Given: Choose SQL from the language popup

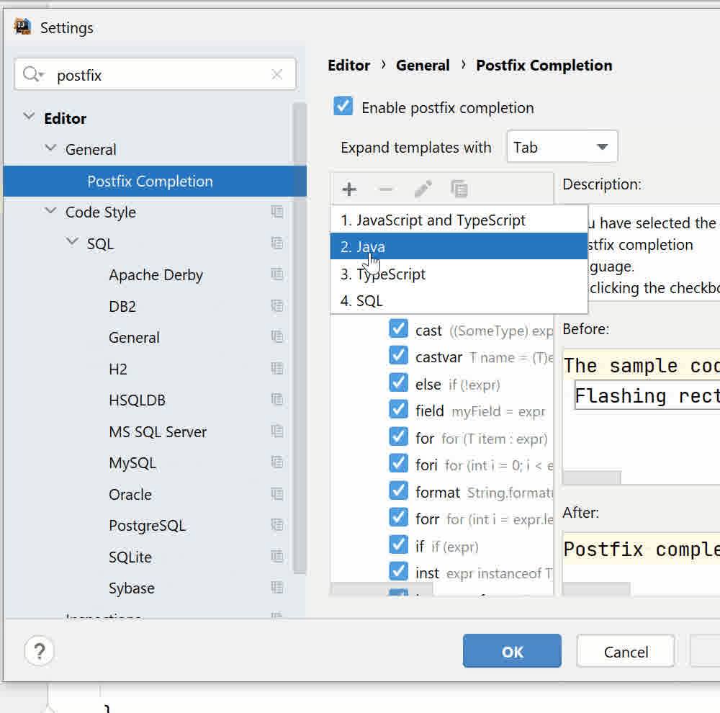Looking at the screenshot, I should click(459, 300).
